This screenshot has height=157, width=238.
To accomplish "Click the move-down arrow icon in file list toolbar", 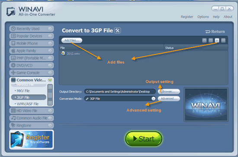I will (x=211, y=41).
